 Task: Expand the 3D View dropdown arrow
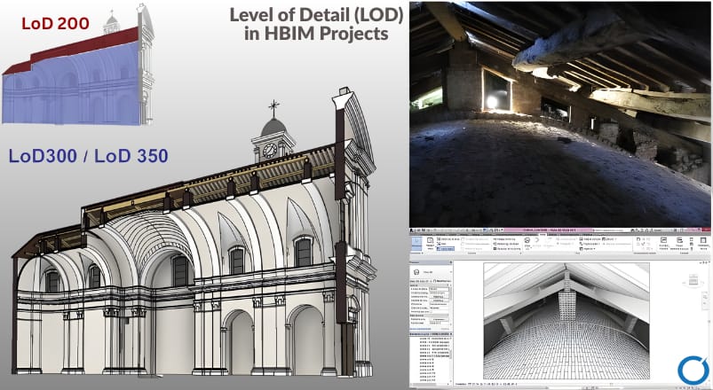(531, 248)
